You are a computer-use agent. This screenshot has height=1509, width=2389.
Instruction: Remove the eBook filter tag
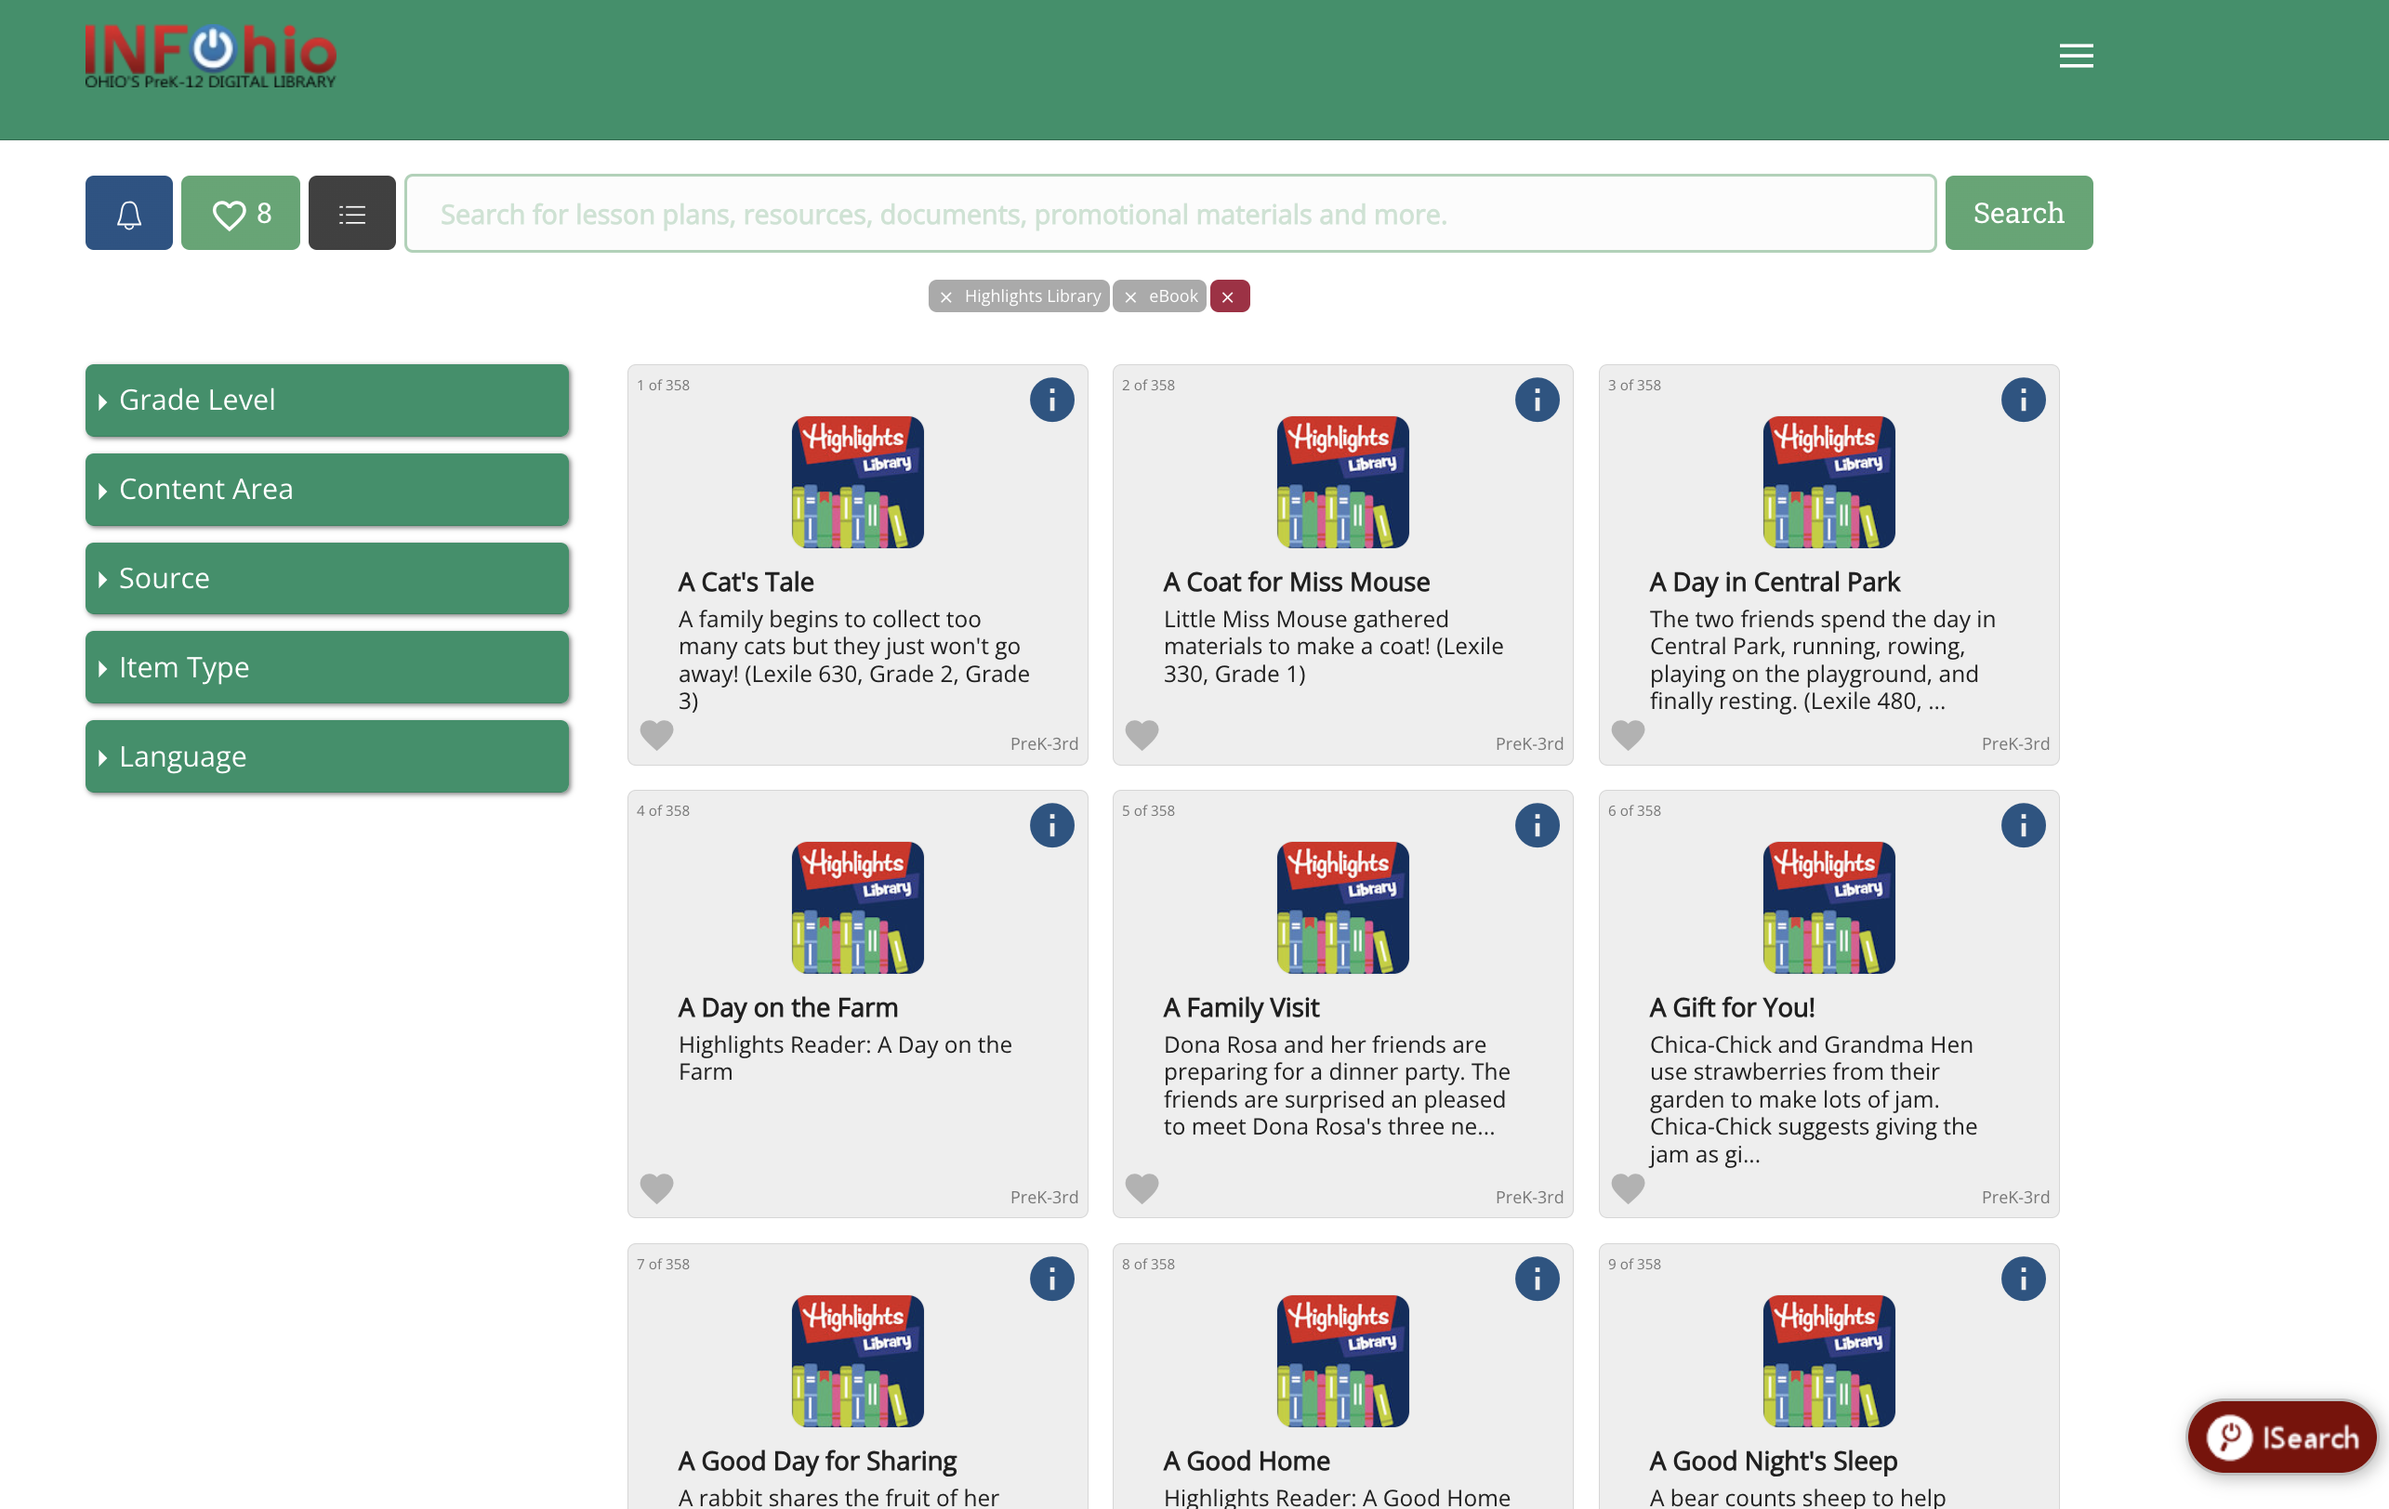(x=1130, y=296)
